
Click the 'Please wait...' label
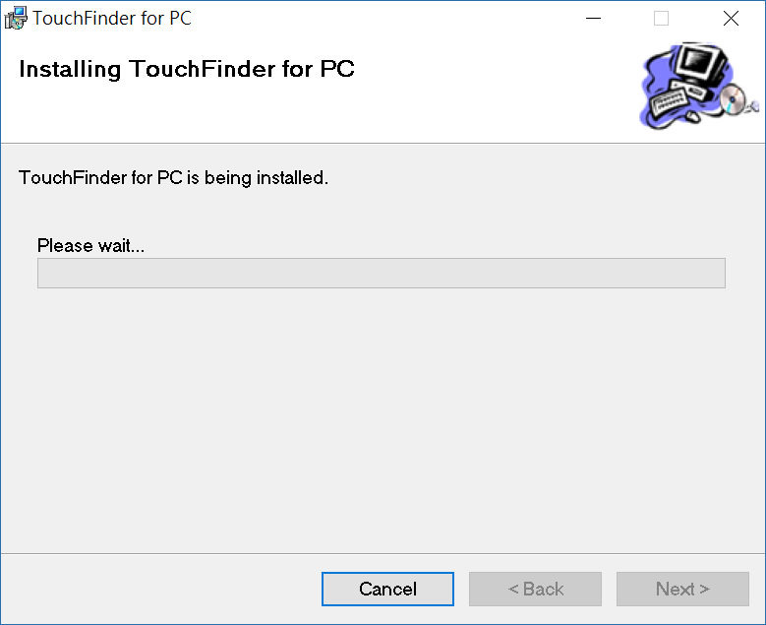click(x=90, y=245)
